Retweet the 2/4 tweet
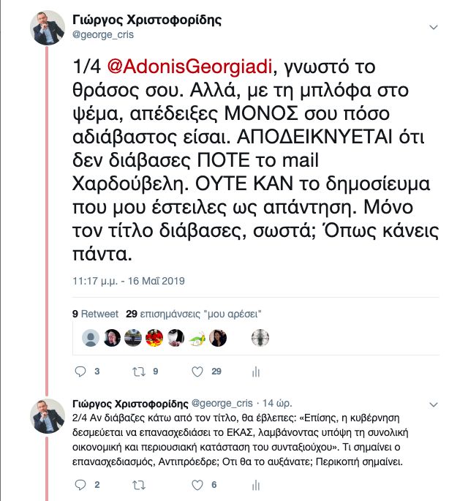The width and height of the screenshot is (468, 501). pos(137,484)
